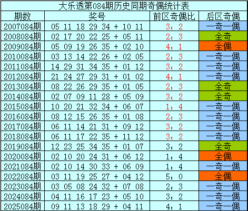Click the green 全奇 cell for 2008084期
The width and height of the screenshot is (248, 211).
coord(223,36)
